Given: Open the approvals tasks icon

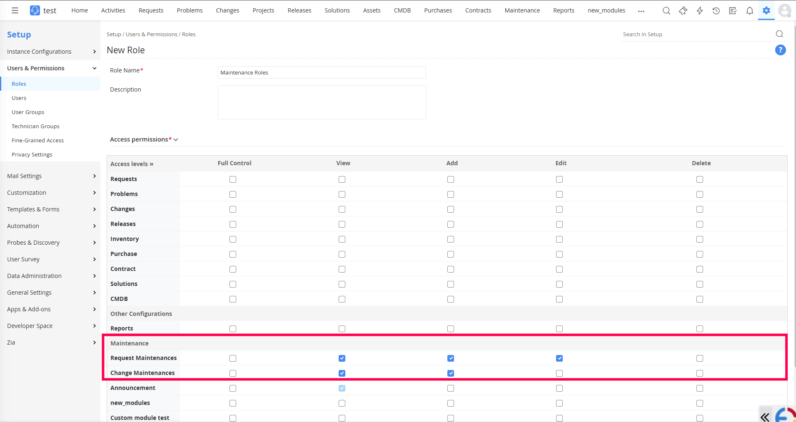Looking at the screenshot, I should [733, 10].
